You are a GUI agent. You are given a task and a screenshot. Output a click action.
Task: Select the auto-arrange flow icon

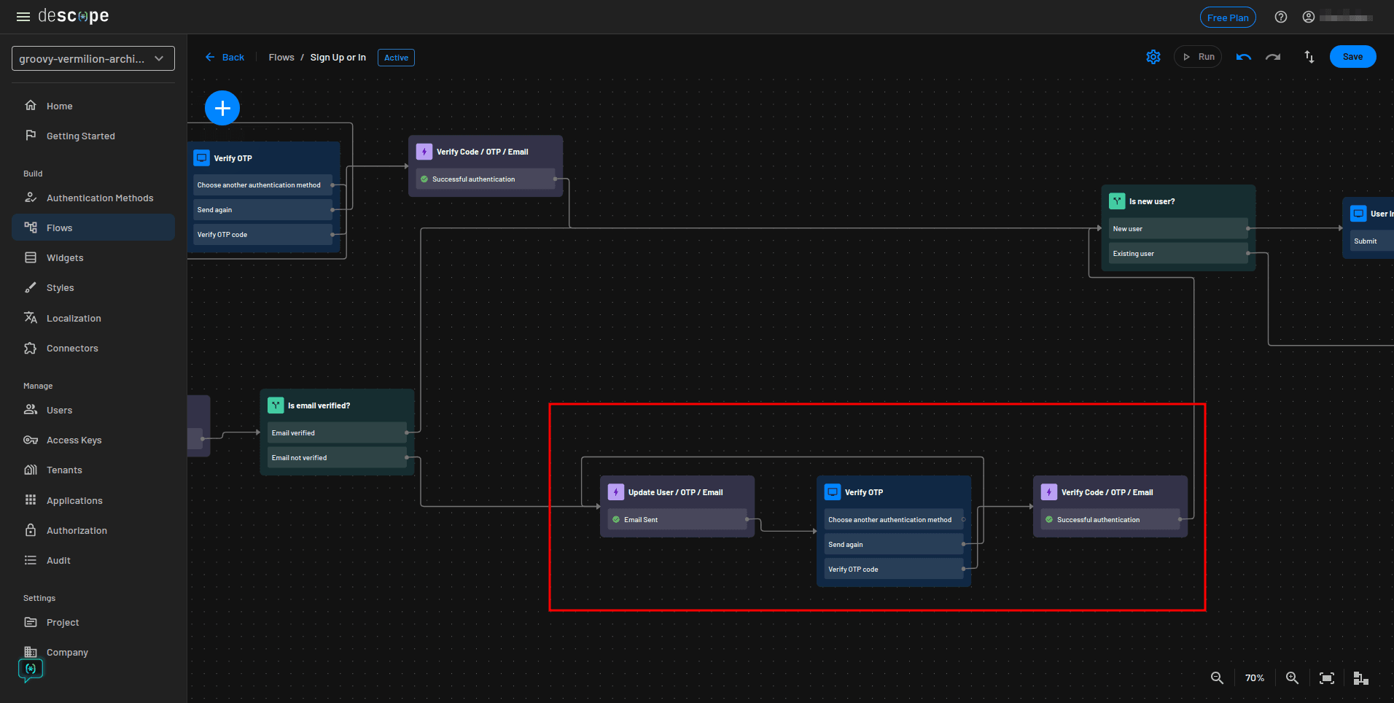1309,56
